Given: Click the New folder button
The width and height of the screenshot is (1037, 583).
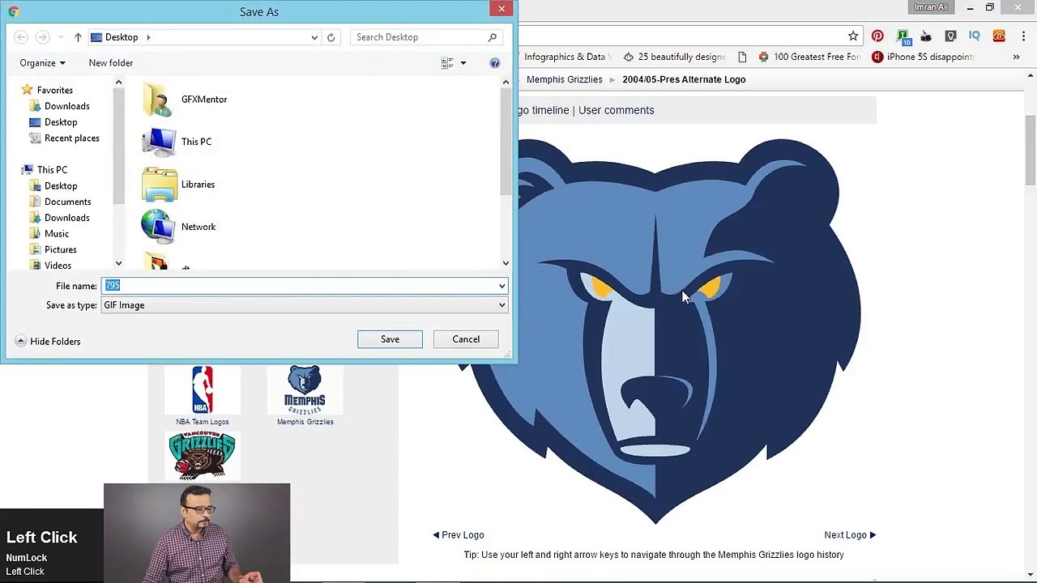Looking at the screenshot, I should pos(111,63).
